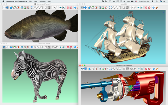Viewport: 168px width, 105px height.
Task: Select zoom window tool in zebra toolbar
Action: pos(42,47)
